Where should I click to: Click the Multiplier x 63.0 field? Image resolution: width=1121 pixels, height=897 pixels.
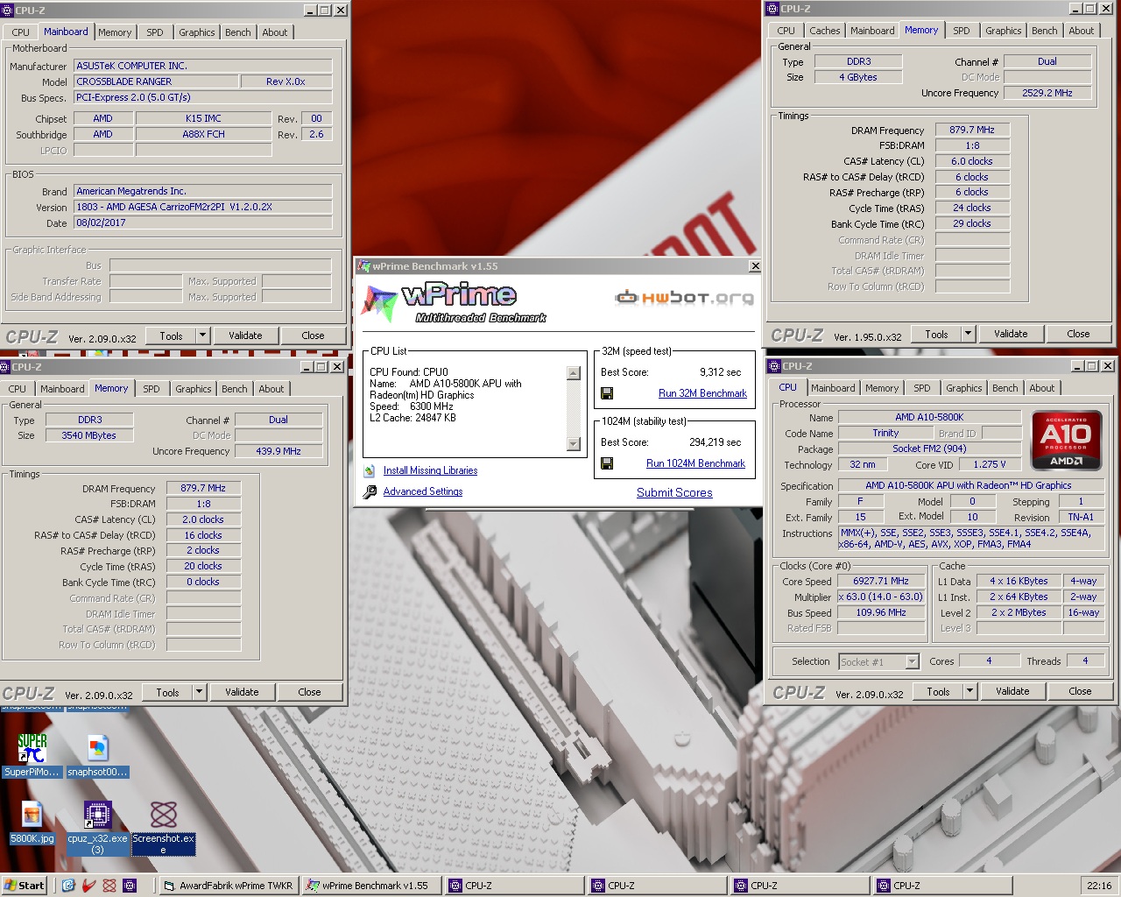click(881, 597)
